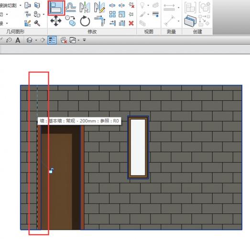Click the red Delete tool

coord(131,23)
